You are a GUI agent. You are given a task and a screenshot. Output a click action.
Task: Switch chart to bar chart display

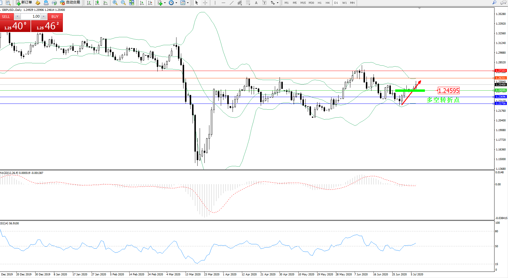click(x=89, y=3)
